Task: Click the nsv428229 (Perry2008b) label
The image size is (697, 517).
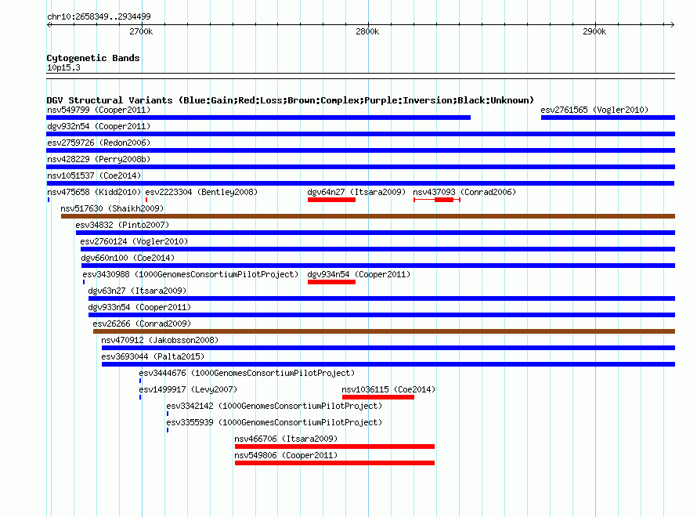Action: (99, 159)
